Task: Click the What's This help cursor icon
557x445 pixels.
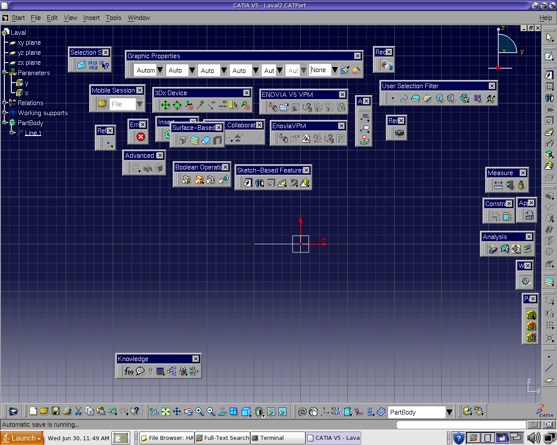Action: tap(135, 411)
